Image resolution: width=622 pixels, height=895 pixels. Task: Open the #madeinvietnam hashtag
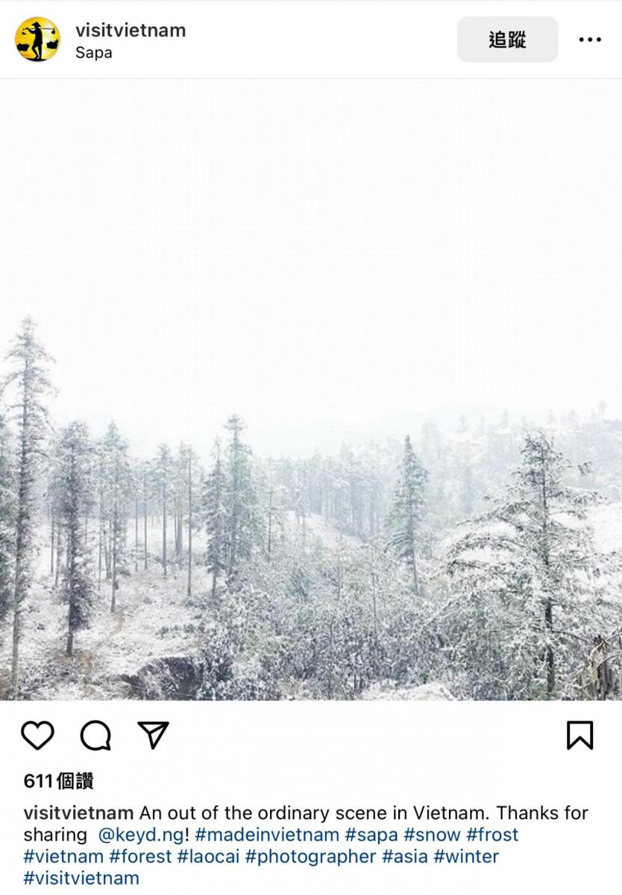[x=267, y=835]
